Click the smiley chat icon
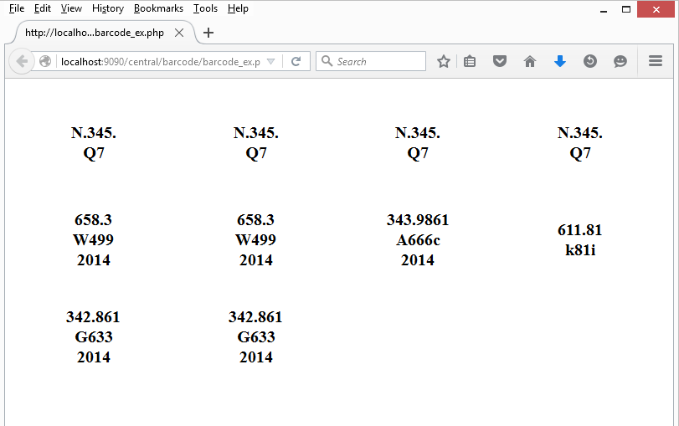 [x=620, y=61]
